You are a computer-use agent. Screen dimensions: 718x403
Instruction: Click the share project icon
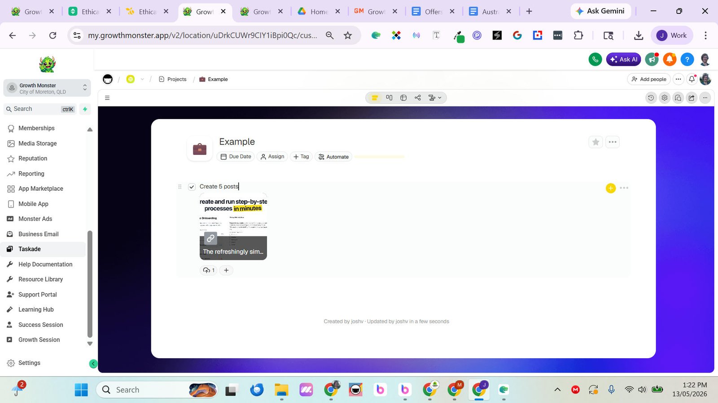tap(692, 98)
